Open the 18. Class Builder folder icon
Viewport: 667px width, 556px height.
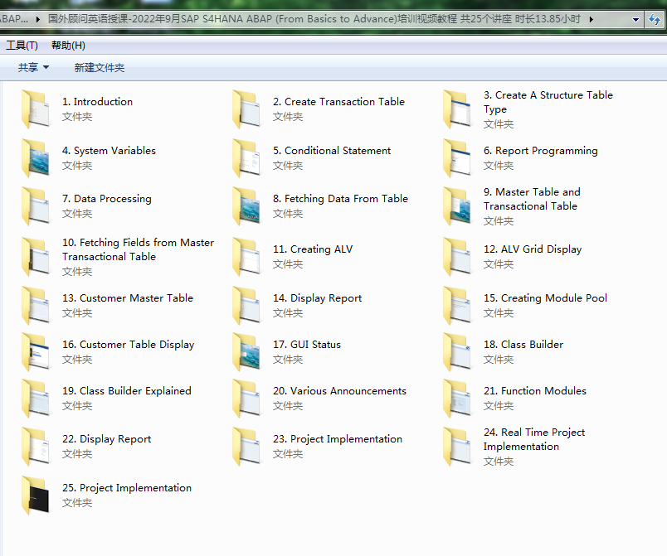coord(457,351)
